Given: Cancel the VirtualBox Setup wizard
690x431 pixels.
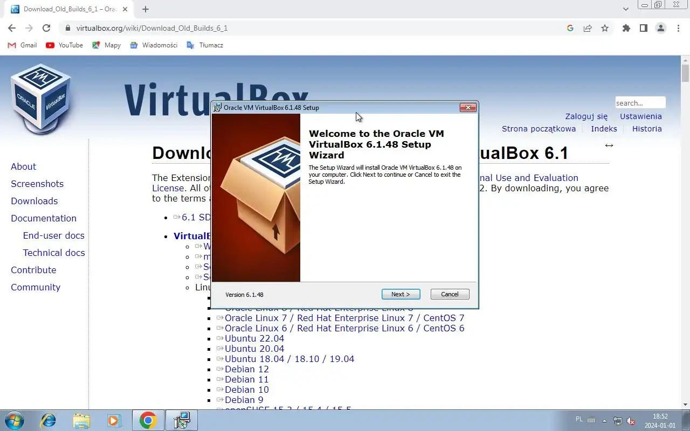Looking at the screenshot, I should coord(450,294).
